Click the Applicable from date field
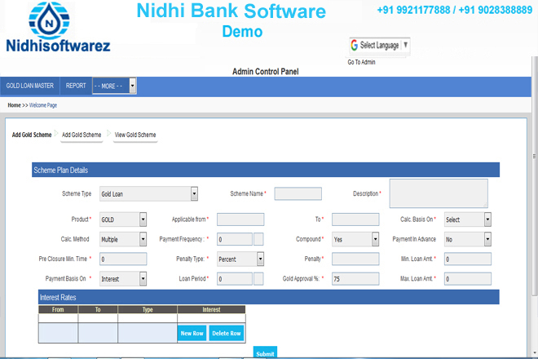538x359 pixels. (x=240, y=219)
